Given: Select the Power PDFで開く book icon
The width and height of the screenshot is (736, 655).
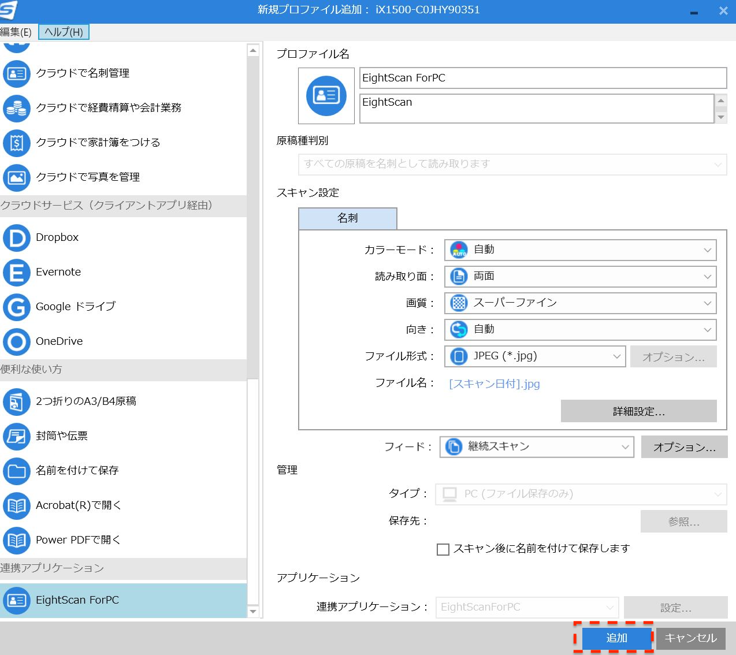Looking at the screenshot, I should (17, 540).
